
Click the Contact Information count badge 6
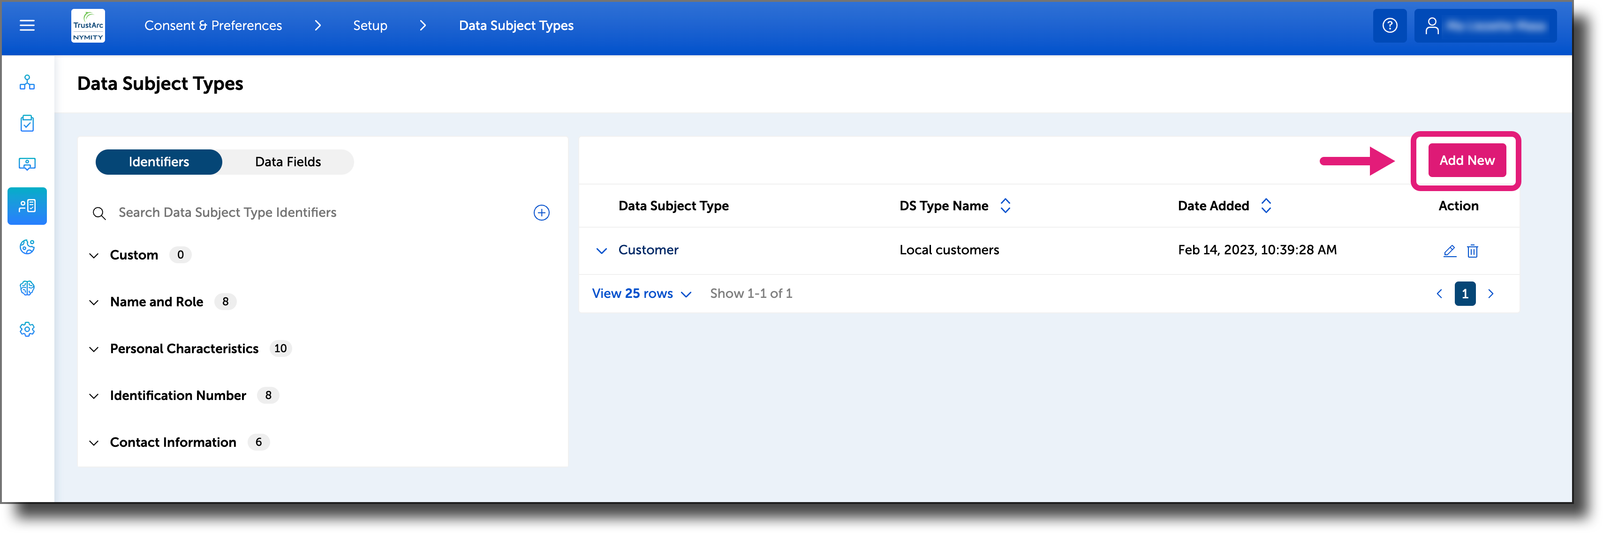[258, 442]
